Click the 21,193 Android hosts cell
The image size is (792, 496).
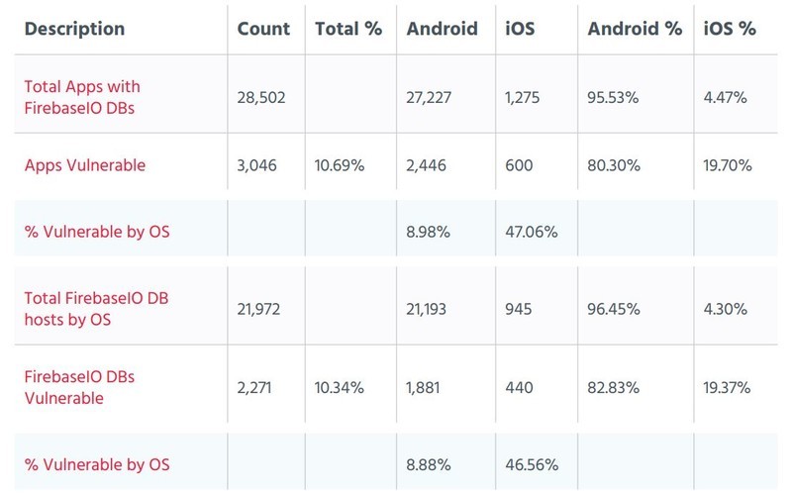coord(427,309)
